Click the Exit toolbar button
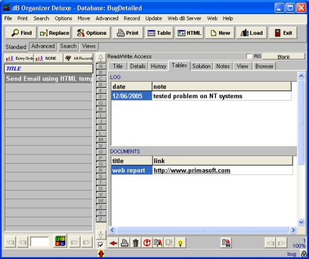309x259 pixels. pyautogui.click(x=283, y=33)
